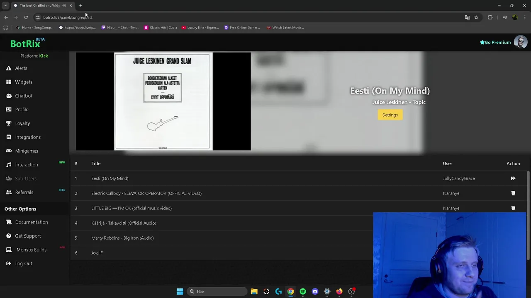Open Chrome three-dot menu
Image resolution: width=531 pixels, height=298 pixels.
click(x=525, y=17)
